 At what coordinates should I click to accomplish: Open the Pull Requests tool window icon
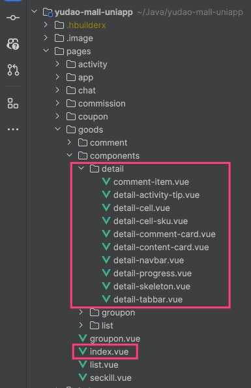[13, 70]
